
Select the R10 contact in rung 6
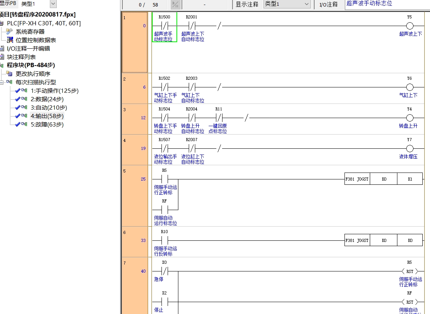[x=165, y=240]
